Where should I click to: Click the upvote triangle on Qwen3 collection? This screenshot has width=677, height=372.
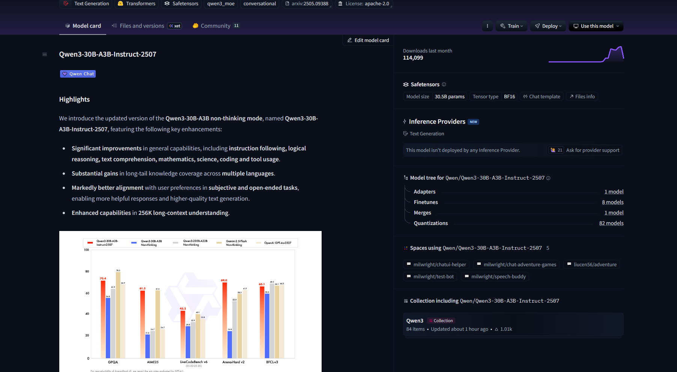[x=496, y=329]
